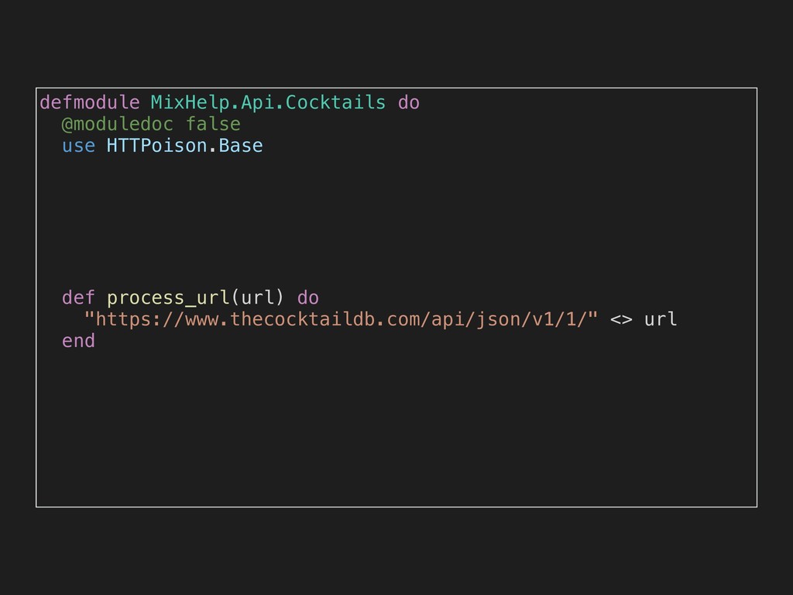Click the MixHelp.Api.Cocktails module name
The width and height of the screenshot is (793, 595).
point(268,103)
